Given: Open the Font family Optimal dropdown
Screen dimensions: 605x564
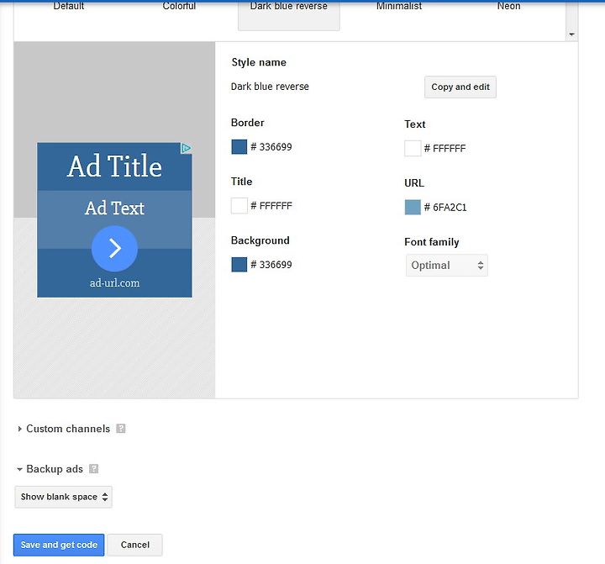Looking at the screenshot, I should point(447,266).
